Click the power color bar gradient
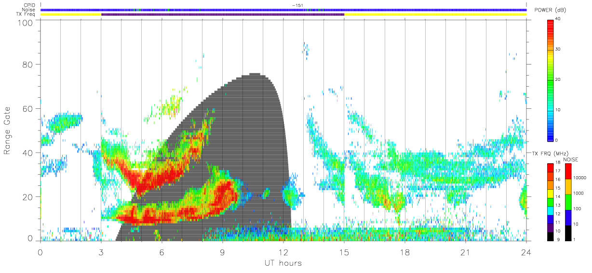Screen dimensions: 592x273 coord(550,80)
